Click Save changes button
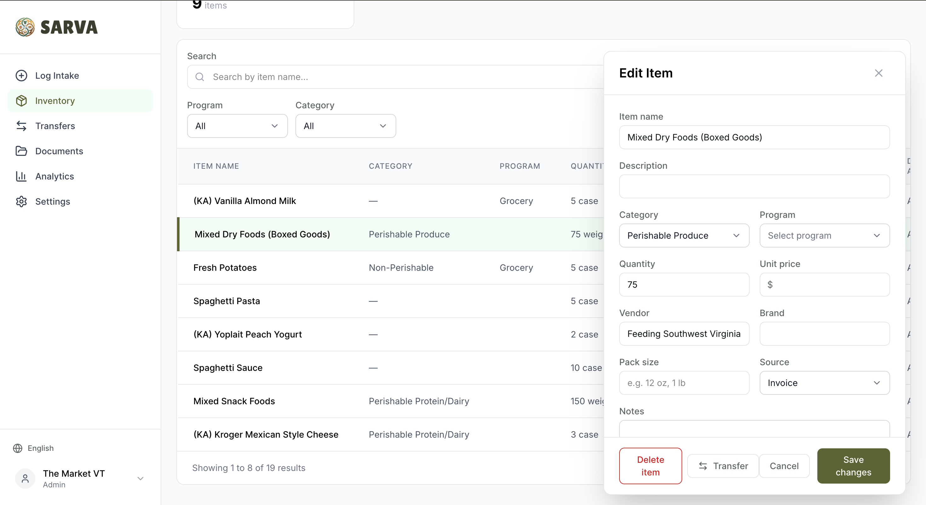926x505 pixels. (x=853, y=465)
